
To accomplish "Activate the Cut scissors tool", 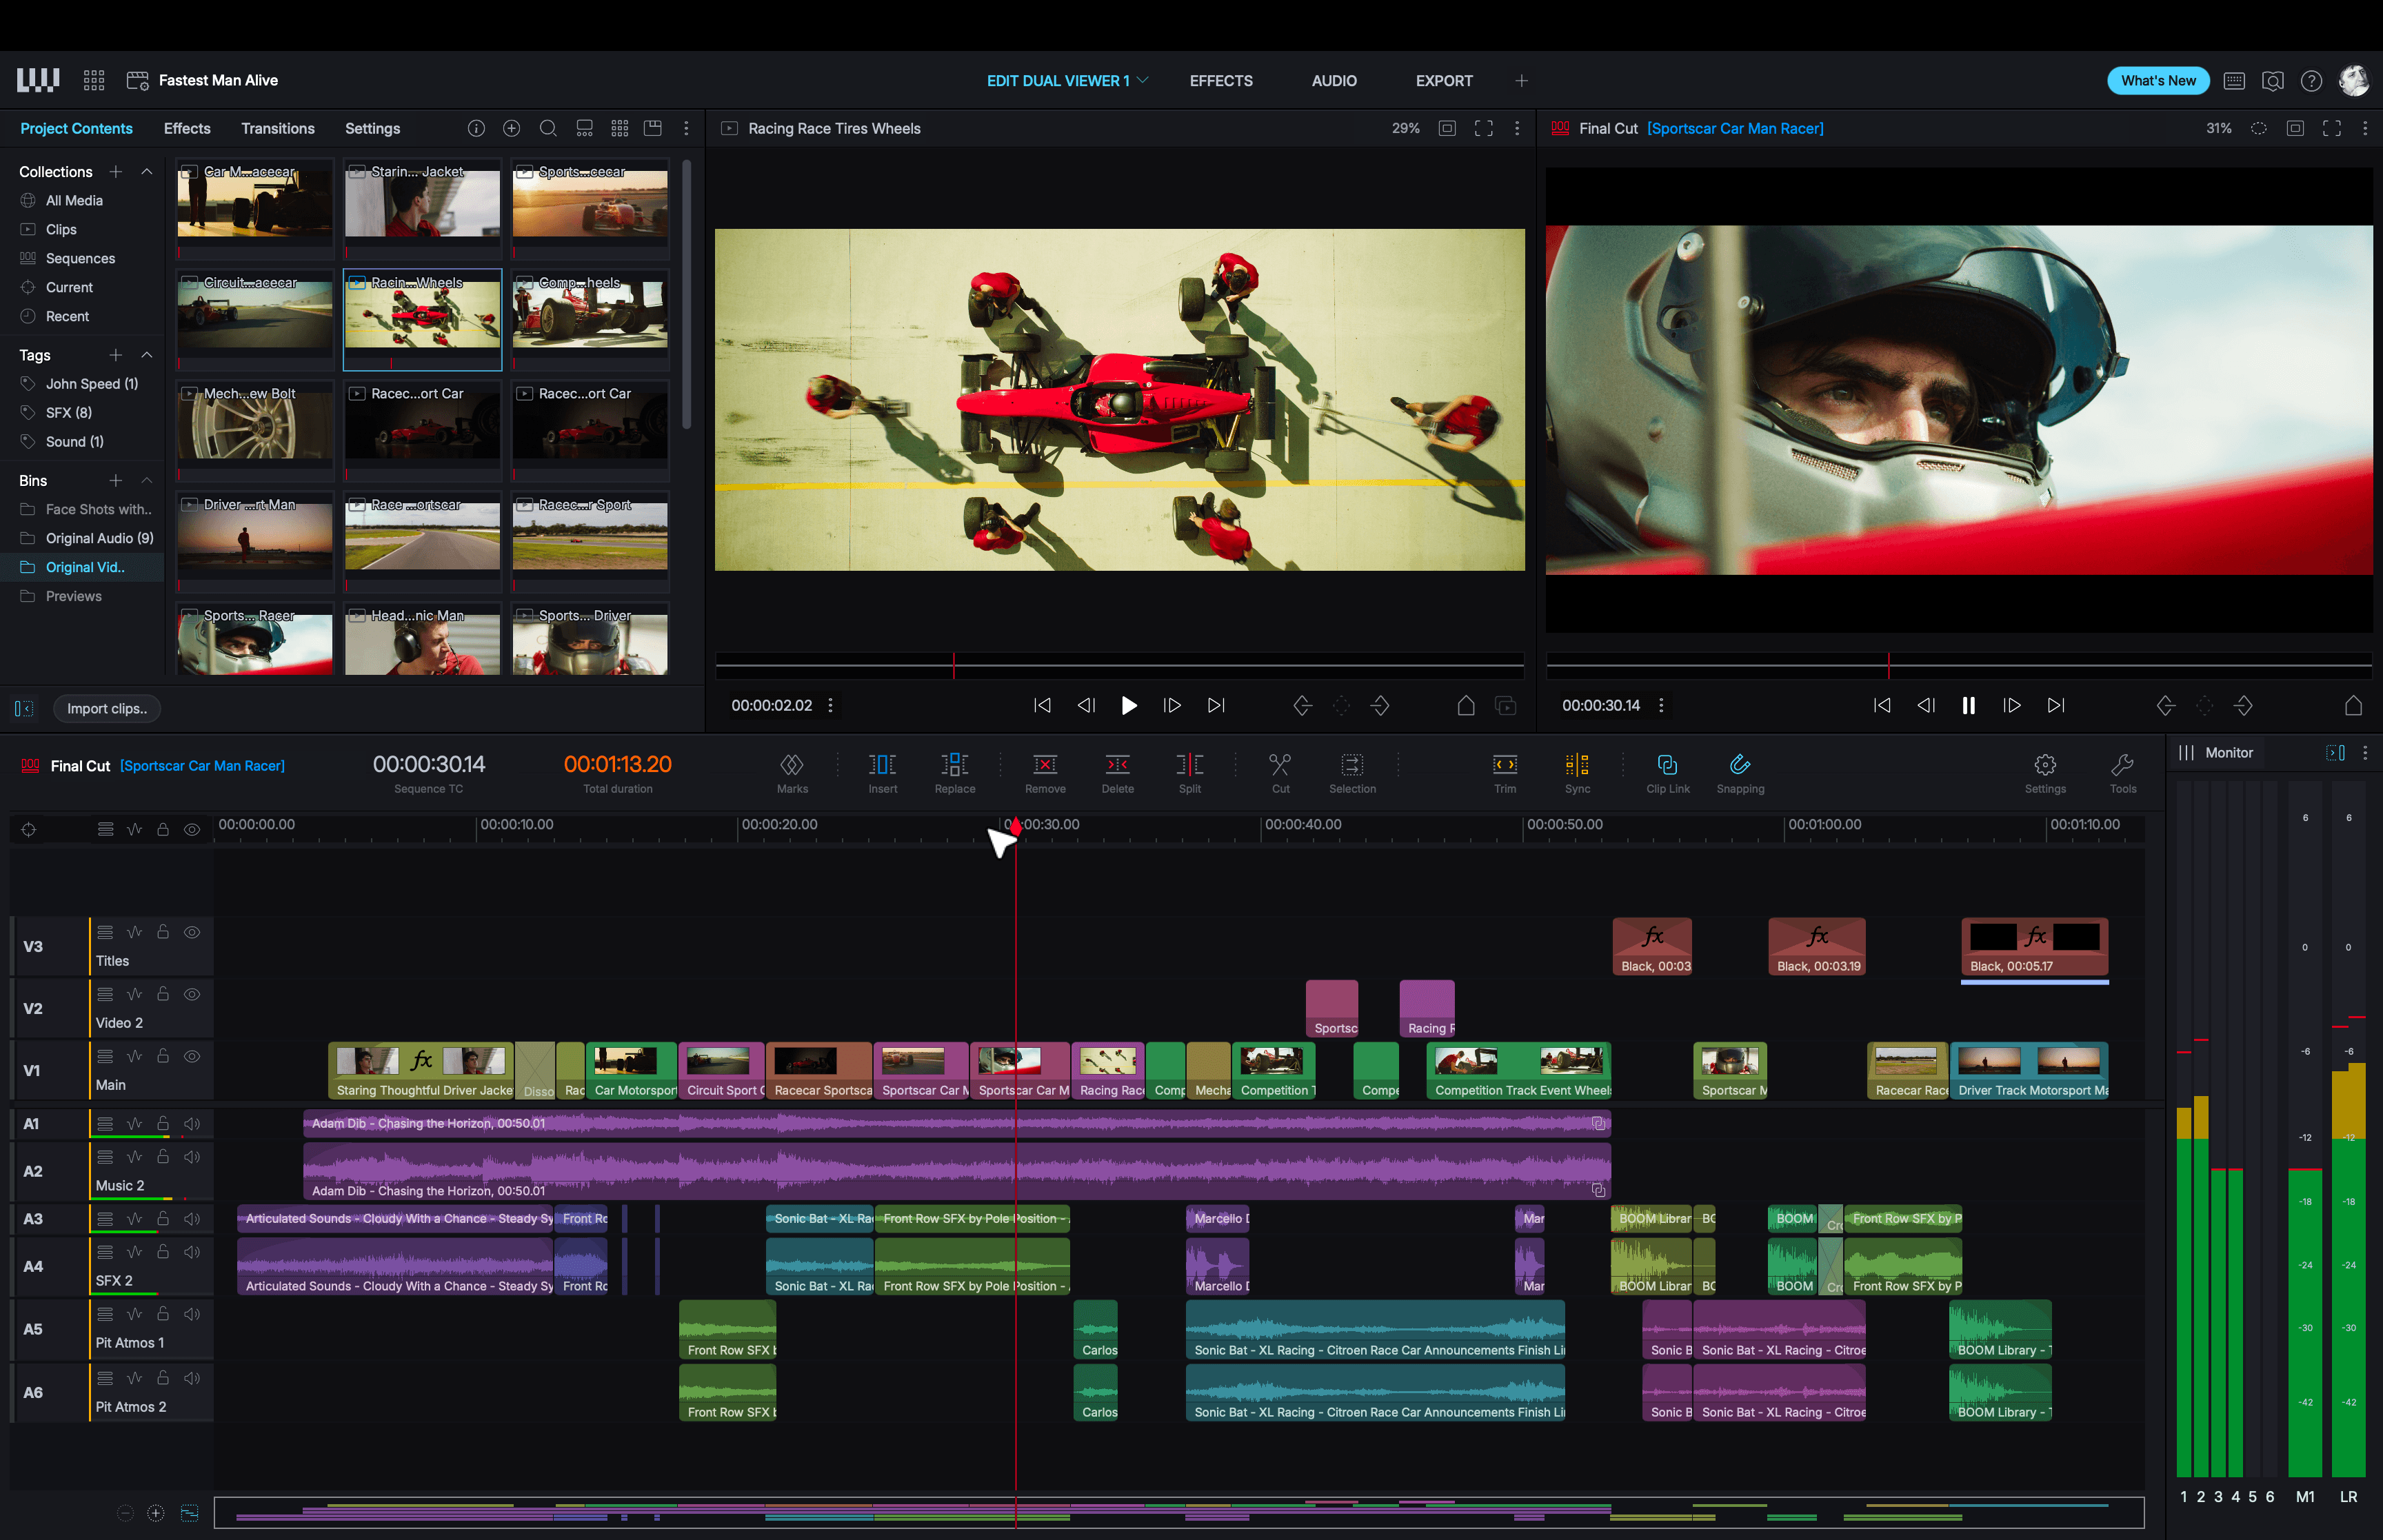I will (1280, 773).
